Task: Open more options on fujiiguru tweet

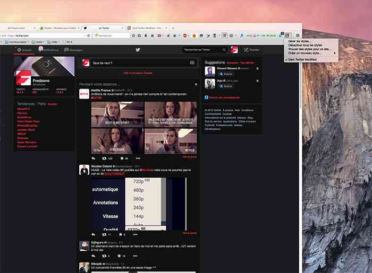Action: (x=135, y=256)
